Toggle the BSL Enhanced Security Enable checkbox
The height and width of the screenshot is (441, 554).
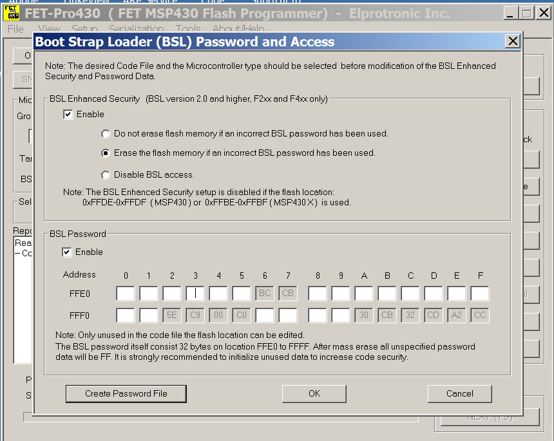(x=68, y=115)
